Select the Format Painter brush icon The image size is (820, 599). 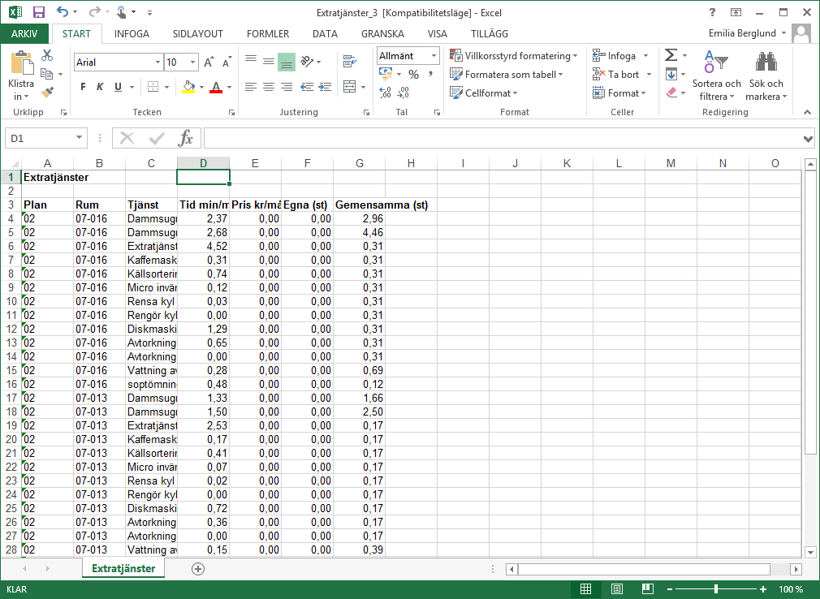46,93
